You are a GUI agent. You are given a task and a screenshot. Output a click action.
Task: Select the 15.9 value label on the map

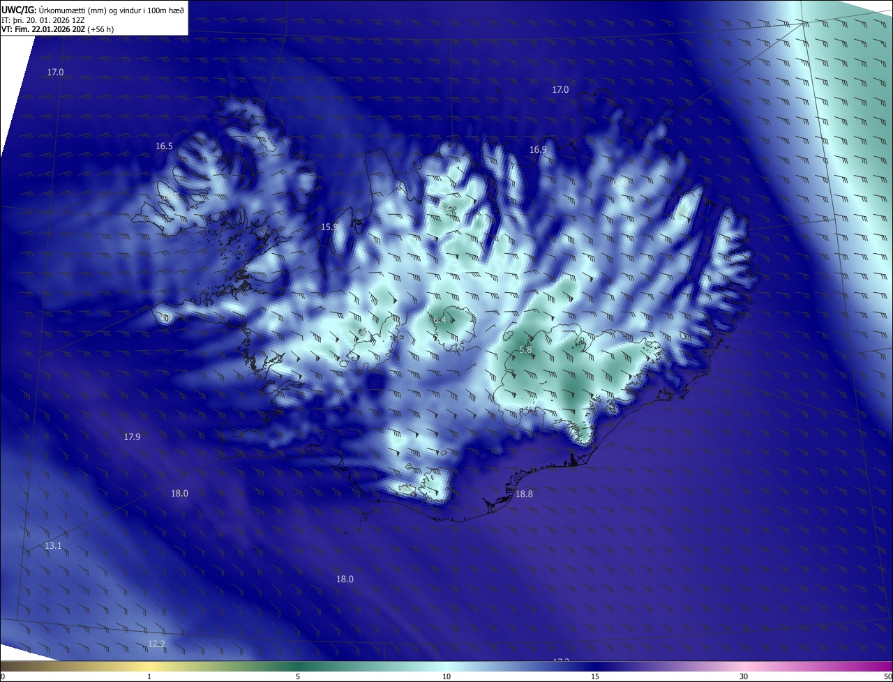[x=329, y=227]
